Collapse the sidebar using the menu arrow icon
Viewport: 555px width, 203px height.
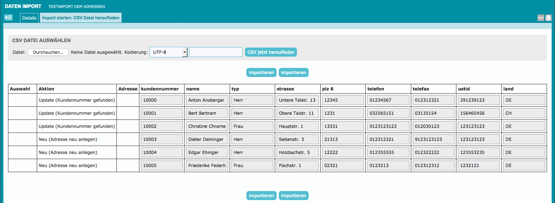pyautogui.click(x=8, y=17)
